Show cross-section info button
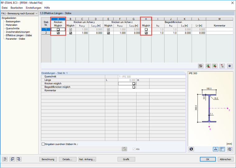Screen dimensions: 236x168 [191, 149]
